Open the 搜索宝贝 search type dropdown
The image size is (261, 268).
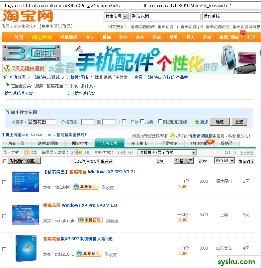point(116,16)
